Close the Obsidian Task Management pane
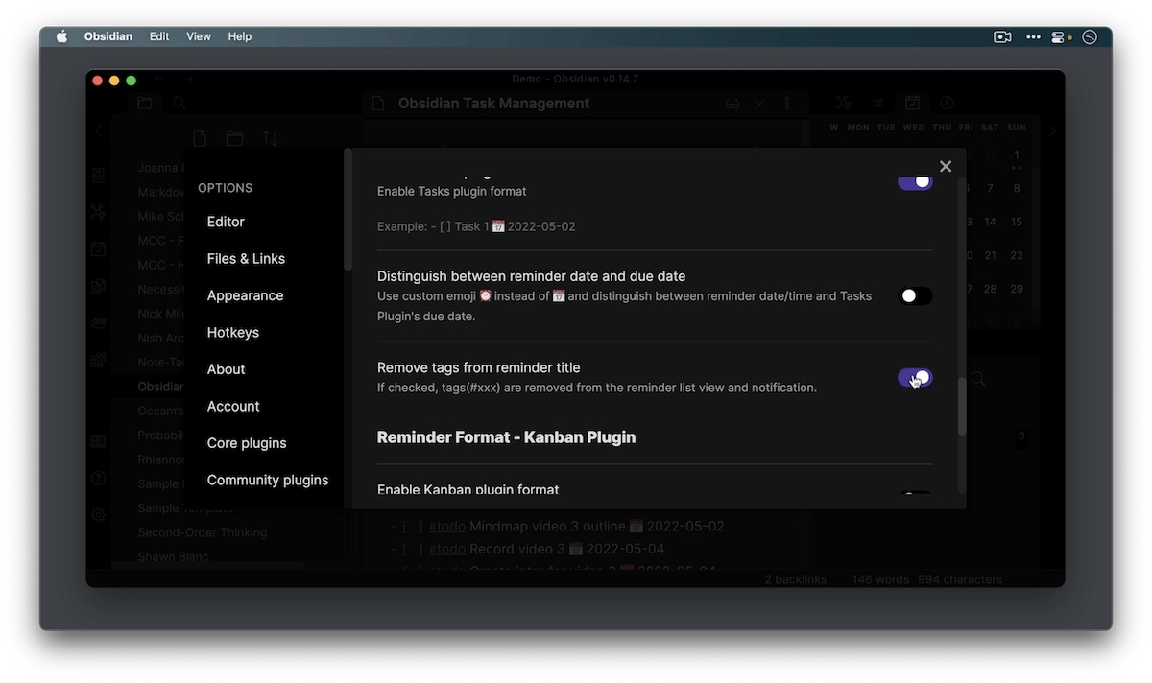 click(759, 104)
